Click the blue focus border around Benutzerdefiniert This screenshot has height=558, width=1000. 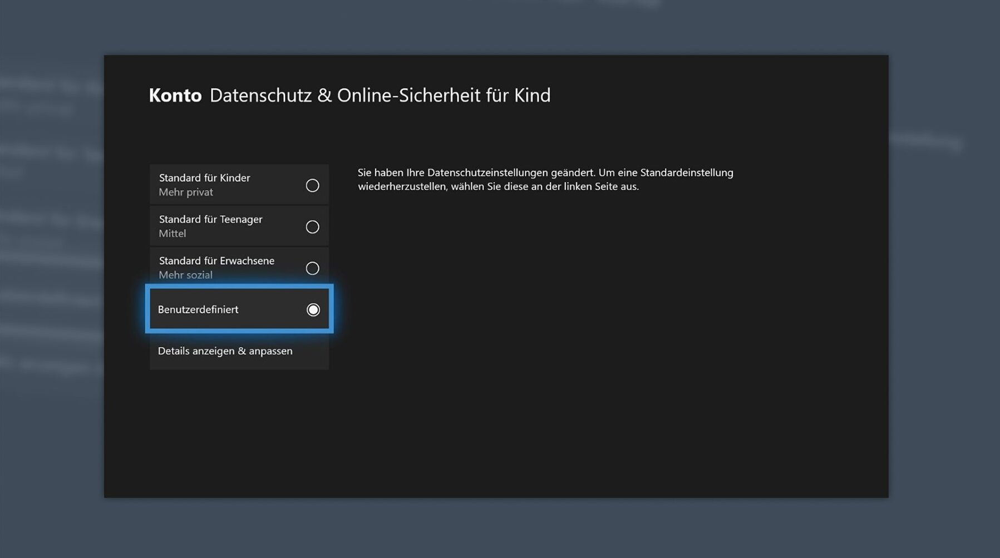coord(239,287)
